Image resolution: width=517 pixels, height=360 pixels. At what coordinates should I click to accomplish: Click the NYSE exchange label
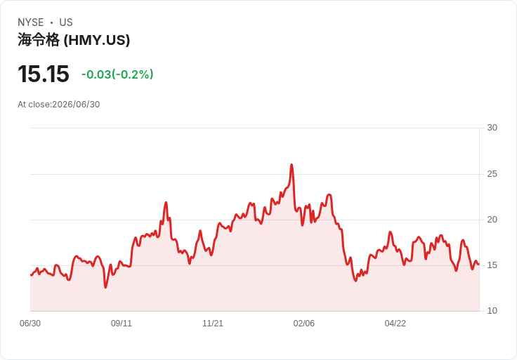31,22
